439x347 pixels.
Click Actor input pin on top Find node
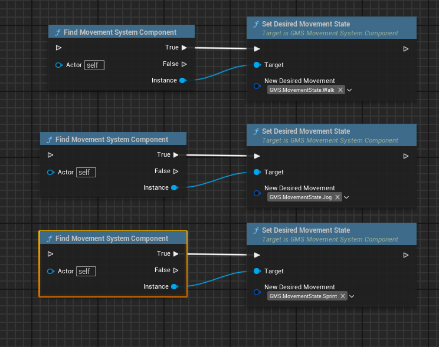pyautogui.click(x=59, y=65)
